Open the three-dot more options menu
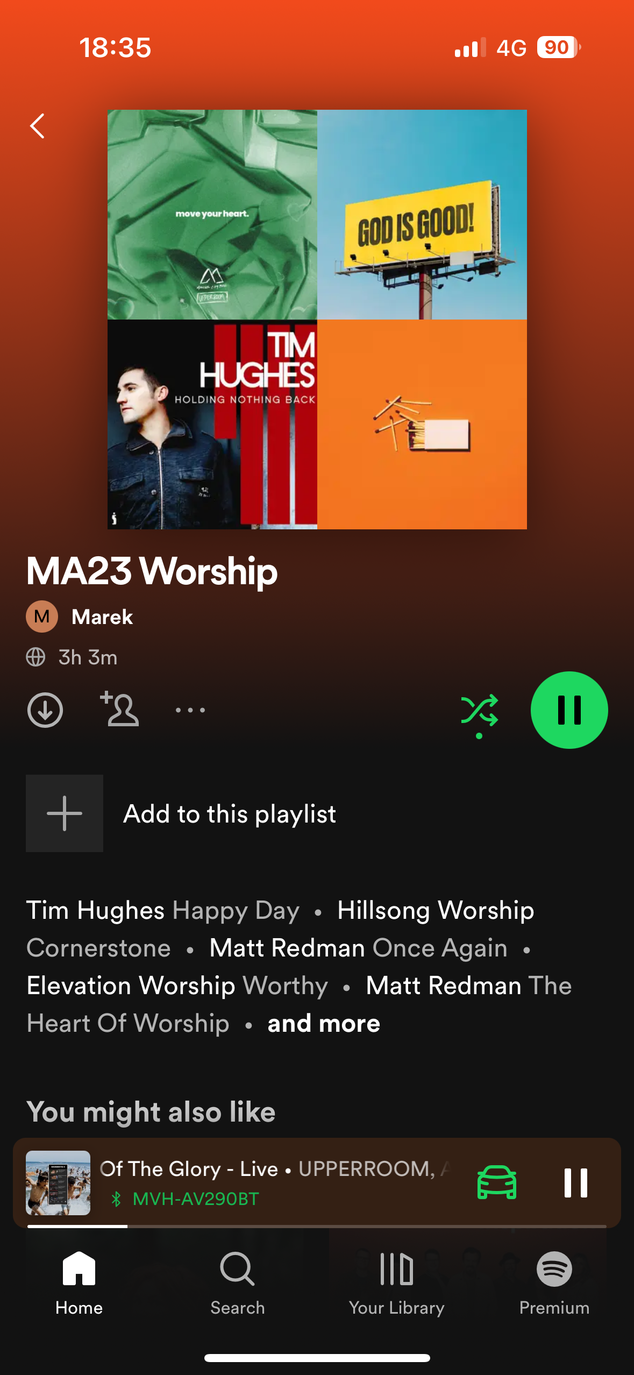 point(190,710)
